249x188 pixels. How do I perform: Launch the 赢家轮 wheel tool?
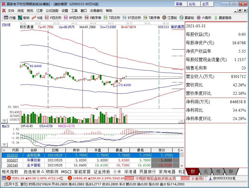(x=187, y=18)
